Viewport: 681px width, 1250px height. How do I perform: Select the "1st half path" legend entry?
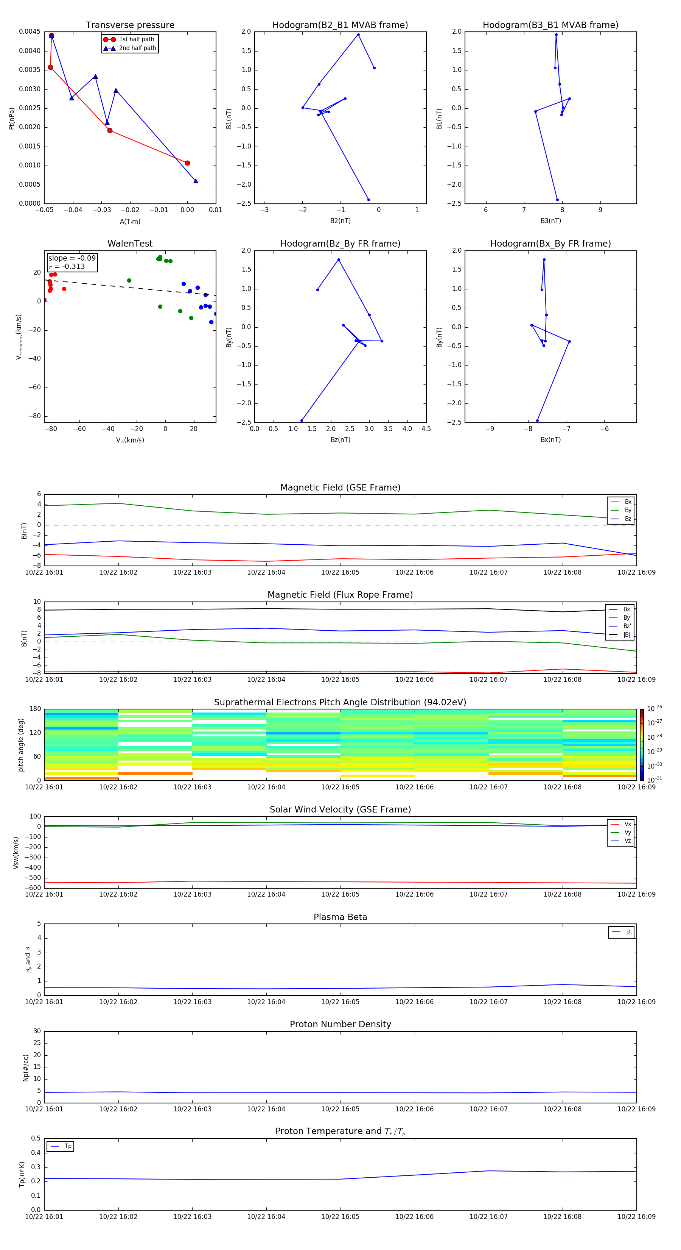pos(130,39)
